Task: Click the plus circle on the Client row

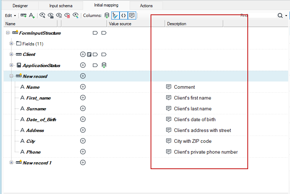Action: pos(83,54)
